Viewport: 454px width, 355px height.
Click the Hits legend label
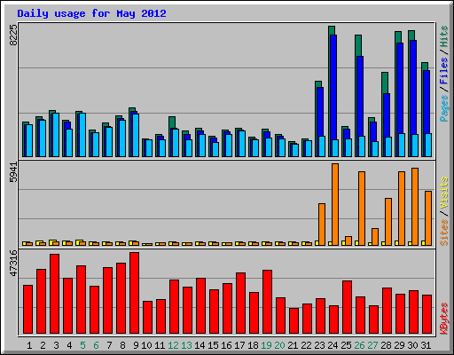444,36
